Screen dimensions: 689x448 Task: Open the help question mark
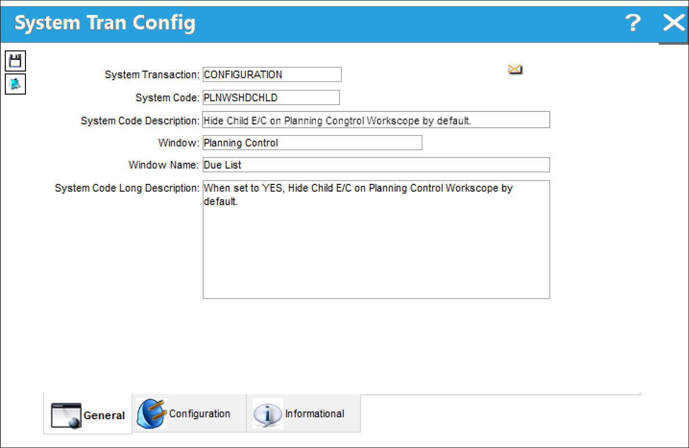(633, 23)
